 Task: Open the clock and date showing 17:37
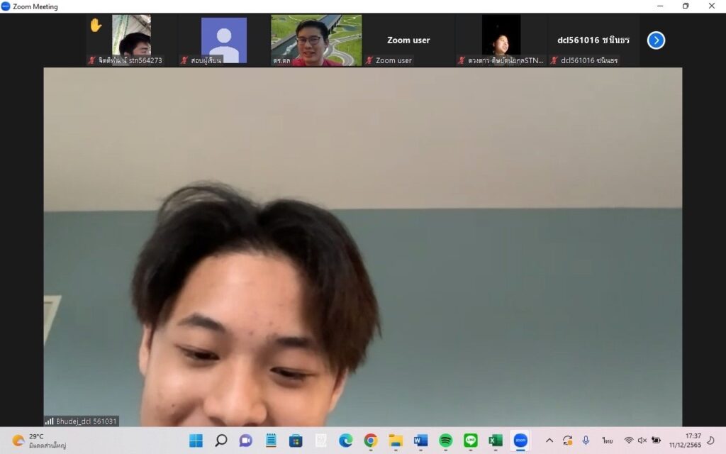coord(683,441)
